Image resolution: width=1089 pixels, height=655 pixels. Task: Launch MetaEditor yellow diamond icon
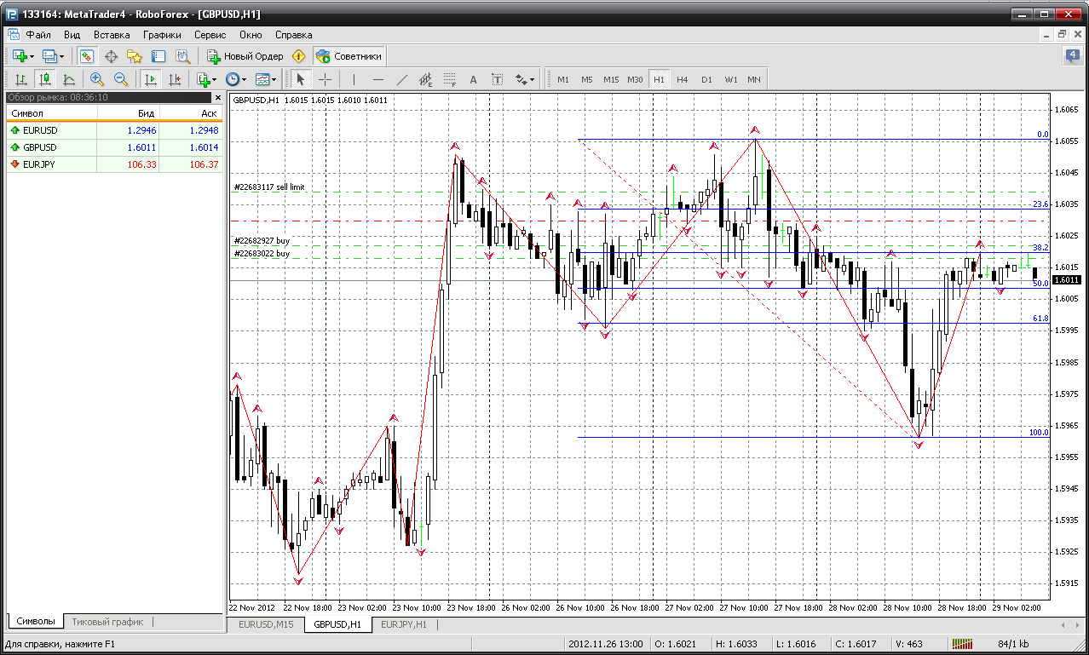tap(298, 56)
